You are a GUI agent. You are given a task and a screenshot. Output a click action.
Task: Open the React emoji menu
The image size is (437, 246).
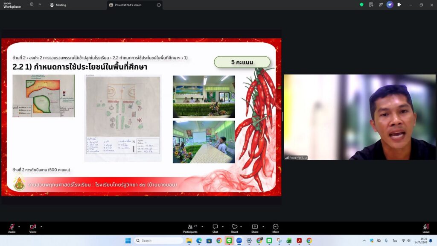click(235, 228)
